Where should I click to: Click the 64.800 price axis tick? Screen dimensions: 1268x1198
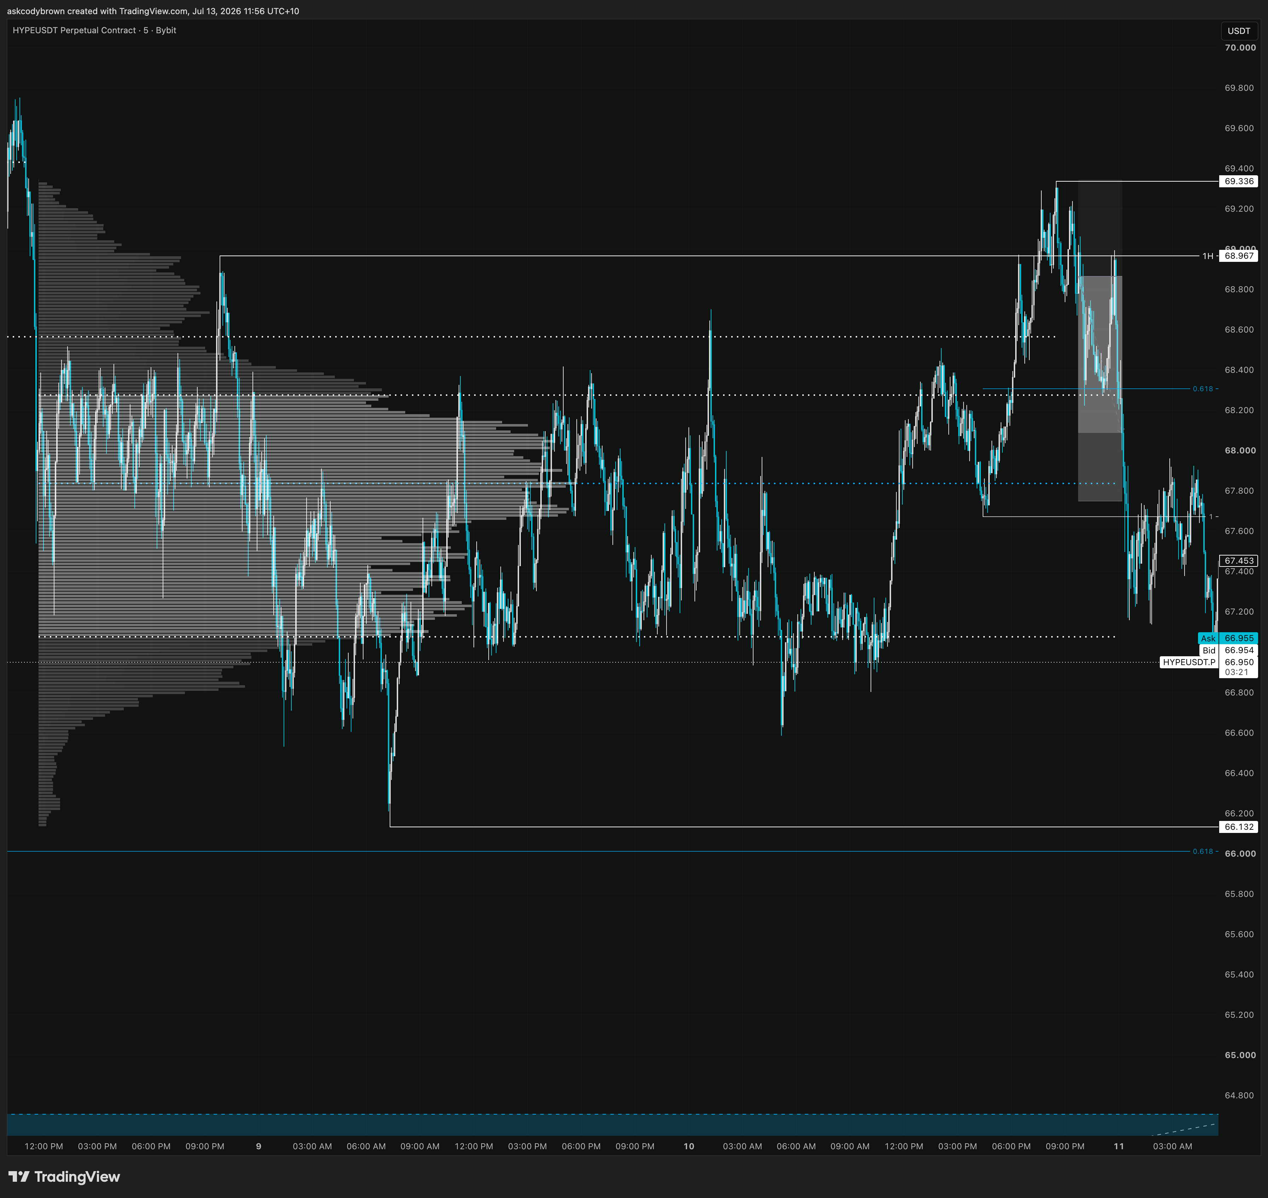click(1239, 1095)
